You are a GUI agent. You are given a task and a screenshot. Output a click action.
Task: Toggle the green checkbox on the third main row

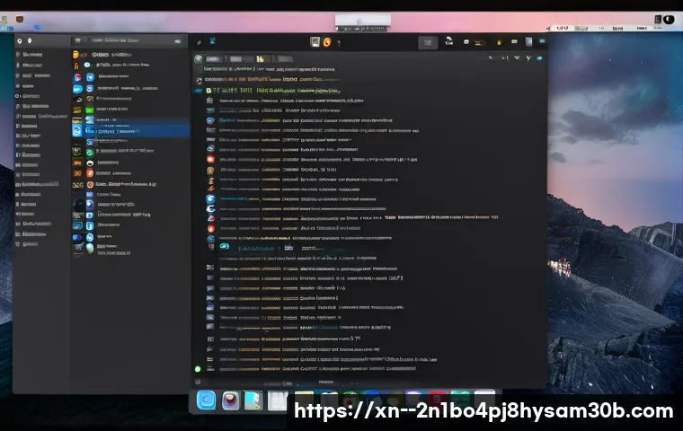click(209, 91)
